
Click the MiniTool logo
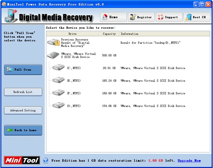pos(22,160)
